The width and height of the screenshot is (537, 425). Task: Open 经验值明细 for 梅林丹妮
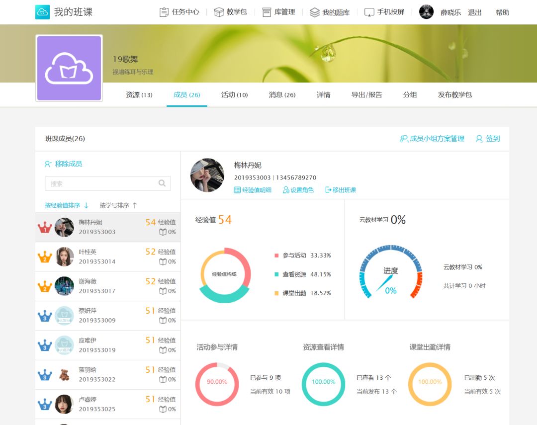pyautogui.click(x=253, y=190)
